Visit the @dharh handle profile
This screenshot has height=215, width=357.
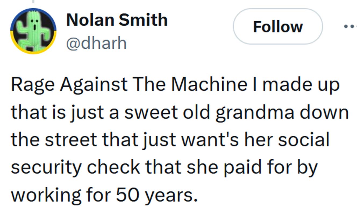(96, 43)
